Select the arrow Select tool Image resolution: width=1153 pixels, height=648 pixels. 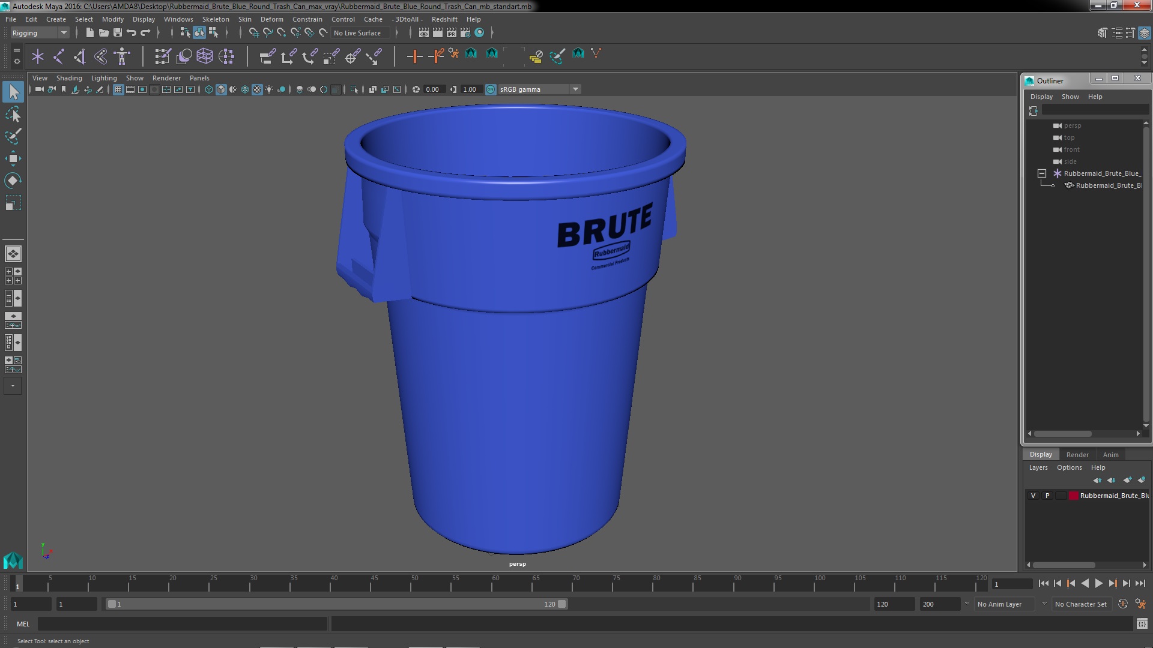point(13,92)
